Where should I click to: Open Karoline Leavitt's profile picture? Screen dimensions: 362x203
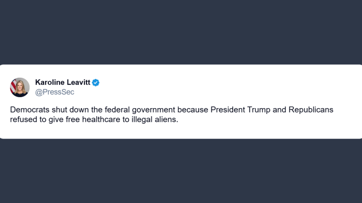(20, 87)
